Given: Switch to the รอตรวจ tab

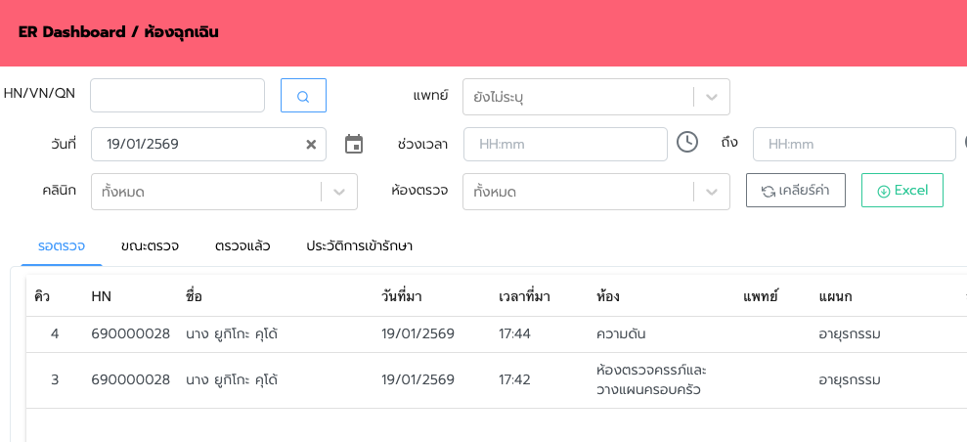Looking at the screenshot, I should point(62,245).
